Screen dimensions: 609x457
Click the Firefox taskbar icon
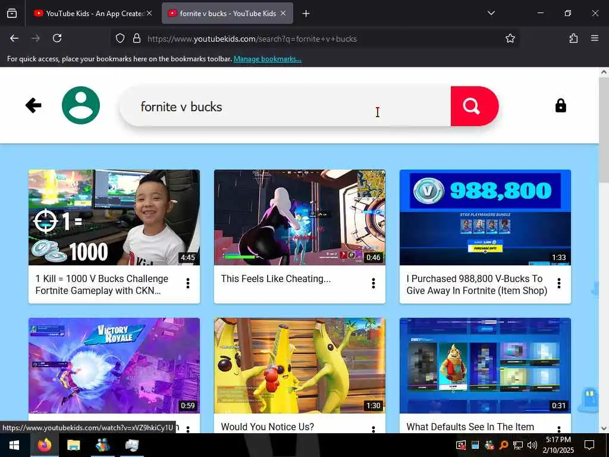[x=45, y=445]
